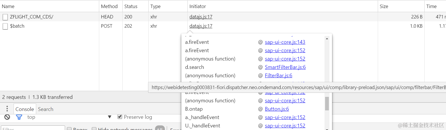Click the 471 time value in first row
The width and height of the screenshot is (446, 130).
441,17
